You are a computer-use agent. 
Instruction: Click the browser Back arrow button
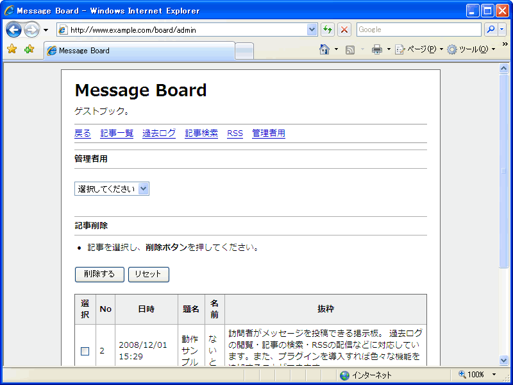tap(14, 30)
